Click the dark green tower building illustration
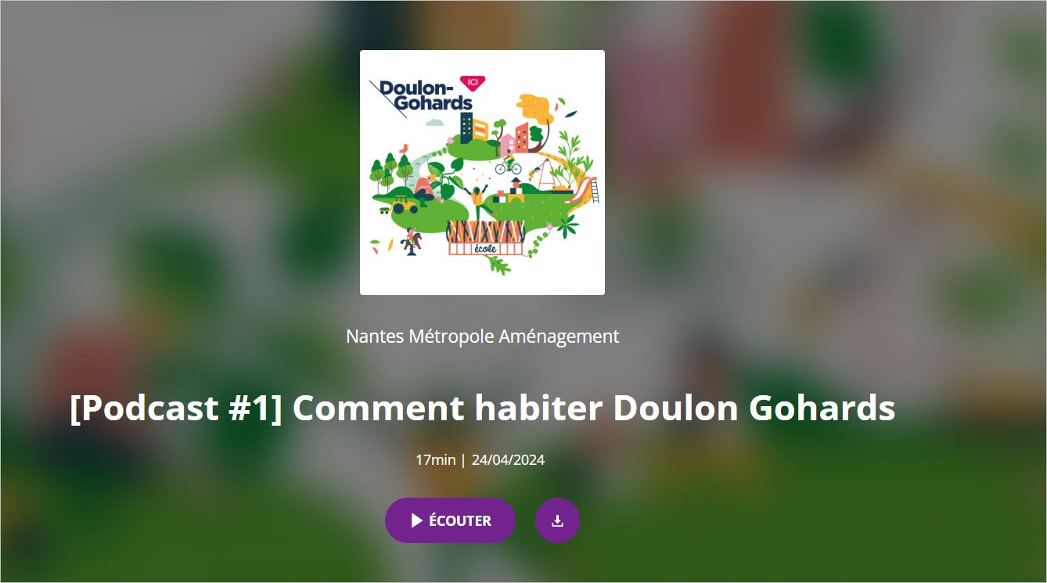The image size is (1047, 583). point(466,128)
